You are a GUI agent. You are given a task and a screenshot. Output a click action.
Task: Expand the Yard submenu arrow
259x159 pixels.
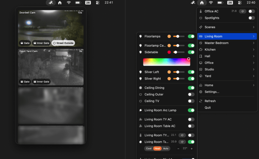pyautogui.click(x=253, y=76)
